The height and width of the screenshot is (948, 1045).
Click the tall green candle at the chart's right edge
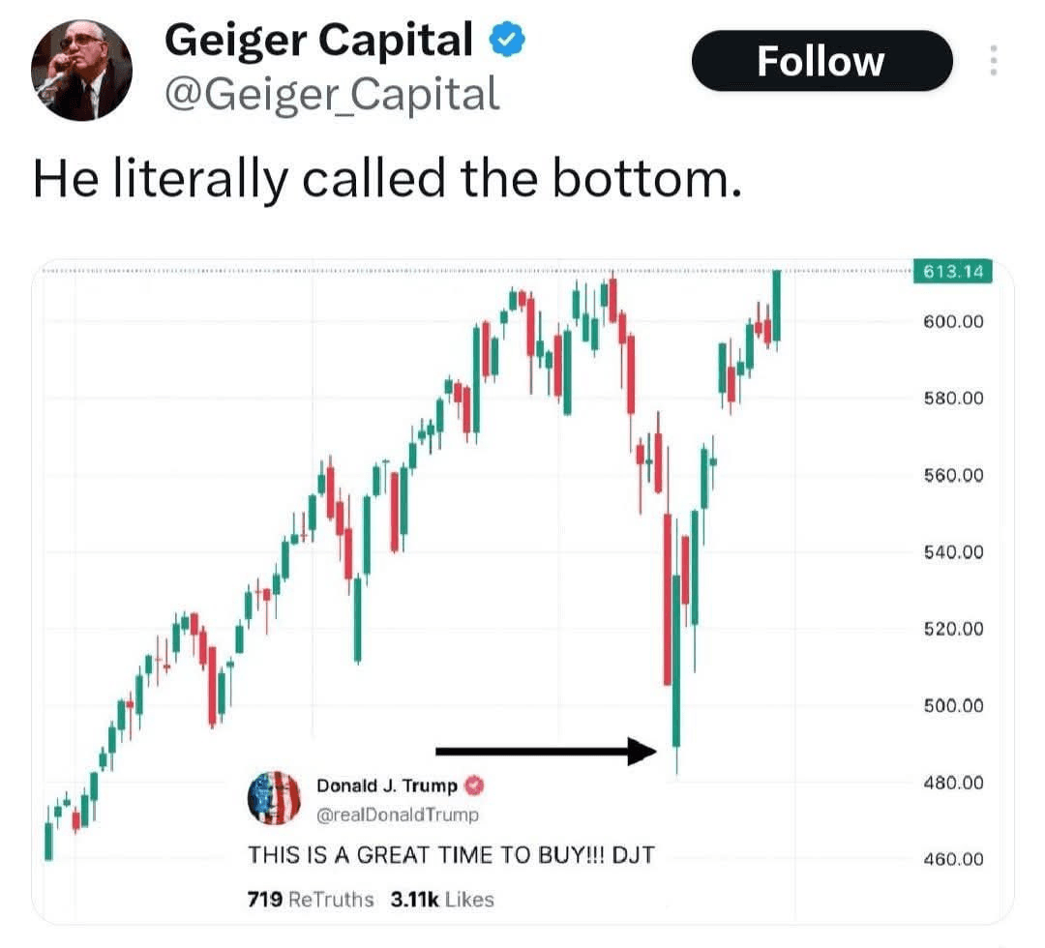[776, 307]
